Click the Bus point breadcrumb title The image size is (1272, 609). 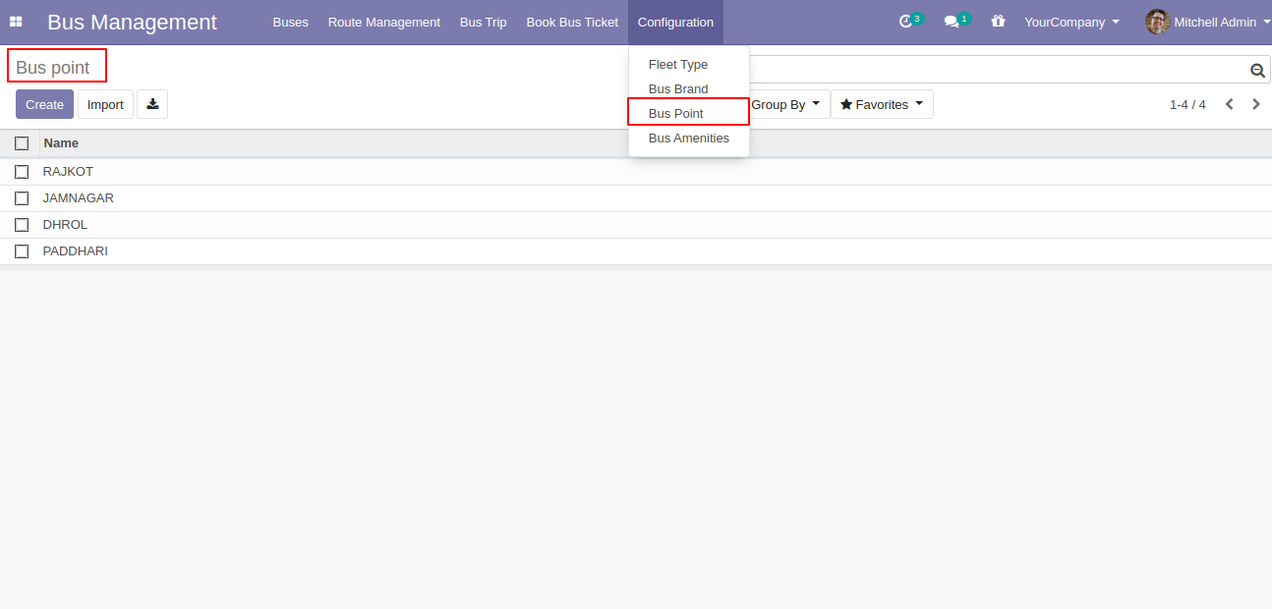point(53,68)
